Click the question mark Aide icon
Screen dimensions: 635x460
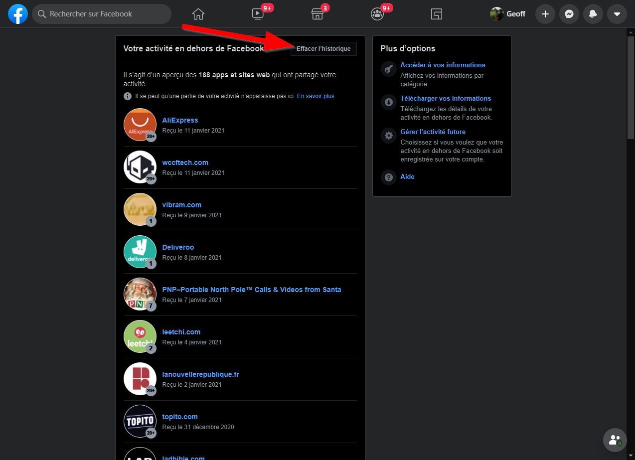click(389, 177)
